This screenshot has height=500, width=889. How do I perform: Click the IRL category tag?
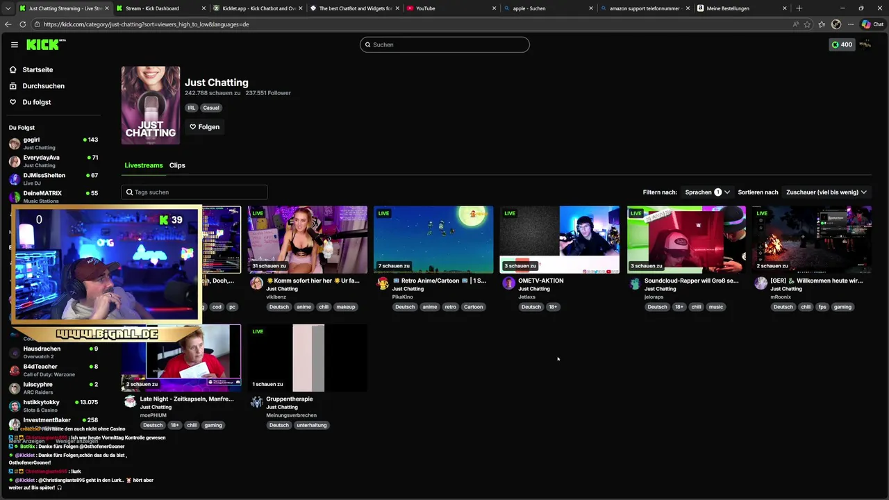click(x=191, y=108)
